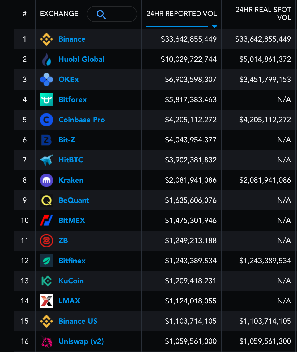Click the OKEx blue dots logo
The width and height of the screenshot is (297, 352).
click(46, 80)
